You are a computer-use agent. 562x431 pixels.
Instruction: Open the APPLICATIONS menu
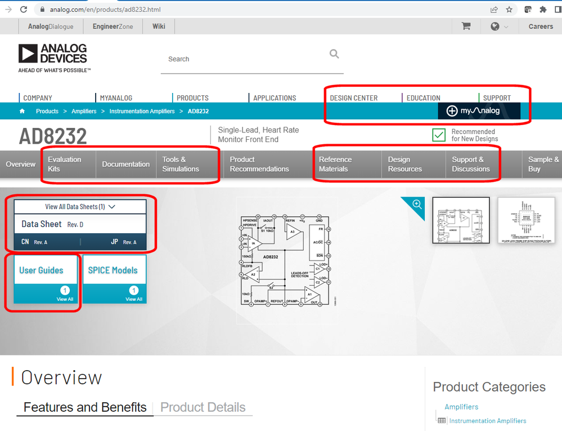coord(275,98)
